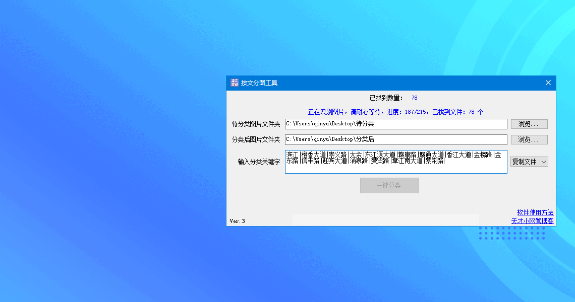Screen dimensions: 575x302
Task: Browse for the 待分类图片文件夹 folder
Action: 529,124
